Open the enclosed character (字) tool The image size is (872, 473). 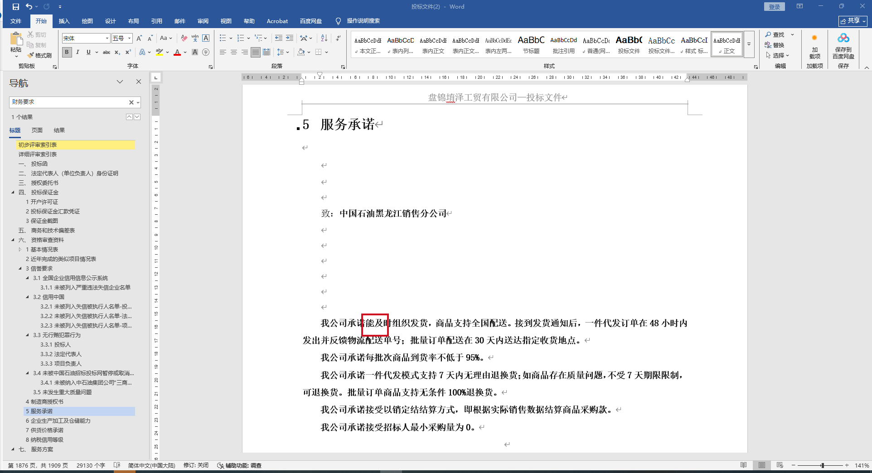[x=206, y=52]
